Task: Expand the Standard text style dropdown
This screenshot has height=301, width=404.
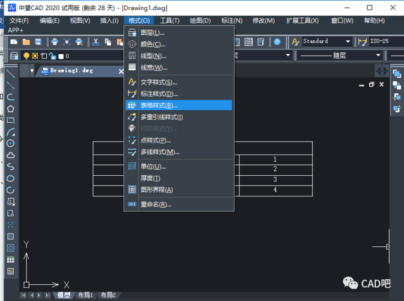Action: click(x=348, y=42)
